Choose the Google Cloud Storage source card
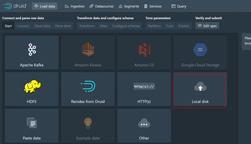Image resolution: width=251 pixels, height=144 pixels. pos(200,53)
